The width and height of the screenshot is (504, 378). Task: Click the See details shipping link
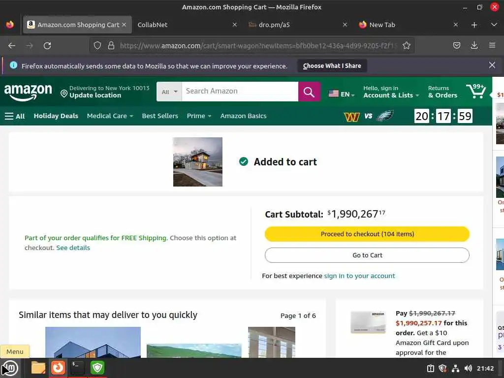[x=73, y=248]
